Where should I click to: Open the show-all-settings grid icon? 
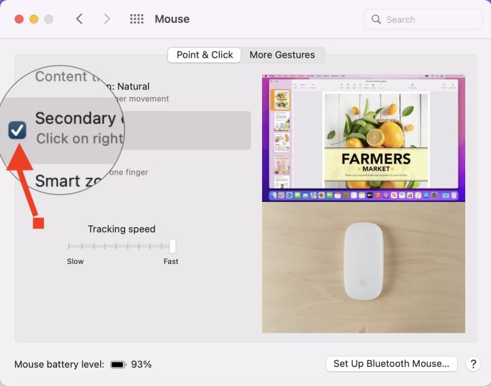click(136, 19)
